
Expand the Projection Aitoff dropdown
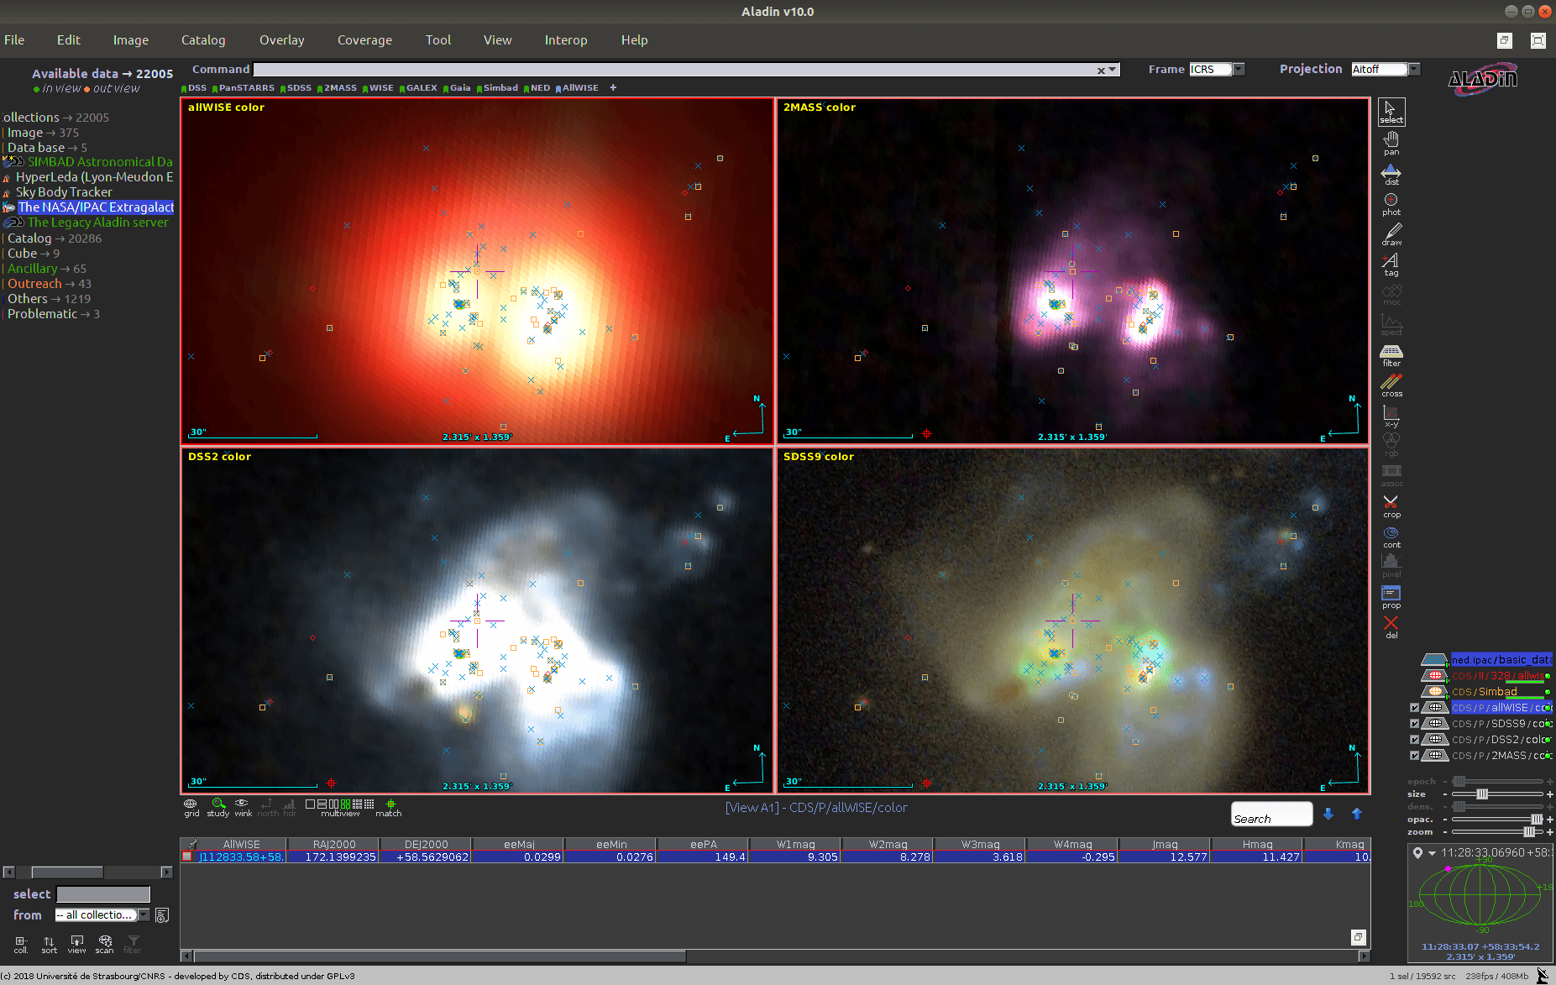pos(1413,70)
